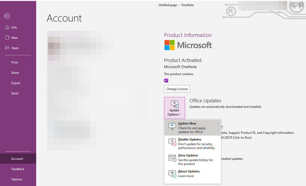The image size is (306, 186).
Task: Open the Print section
Action: 14,62
